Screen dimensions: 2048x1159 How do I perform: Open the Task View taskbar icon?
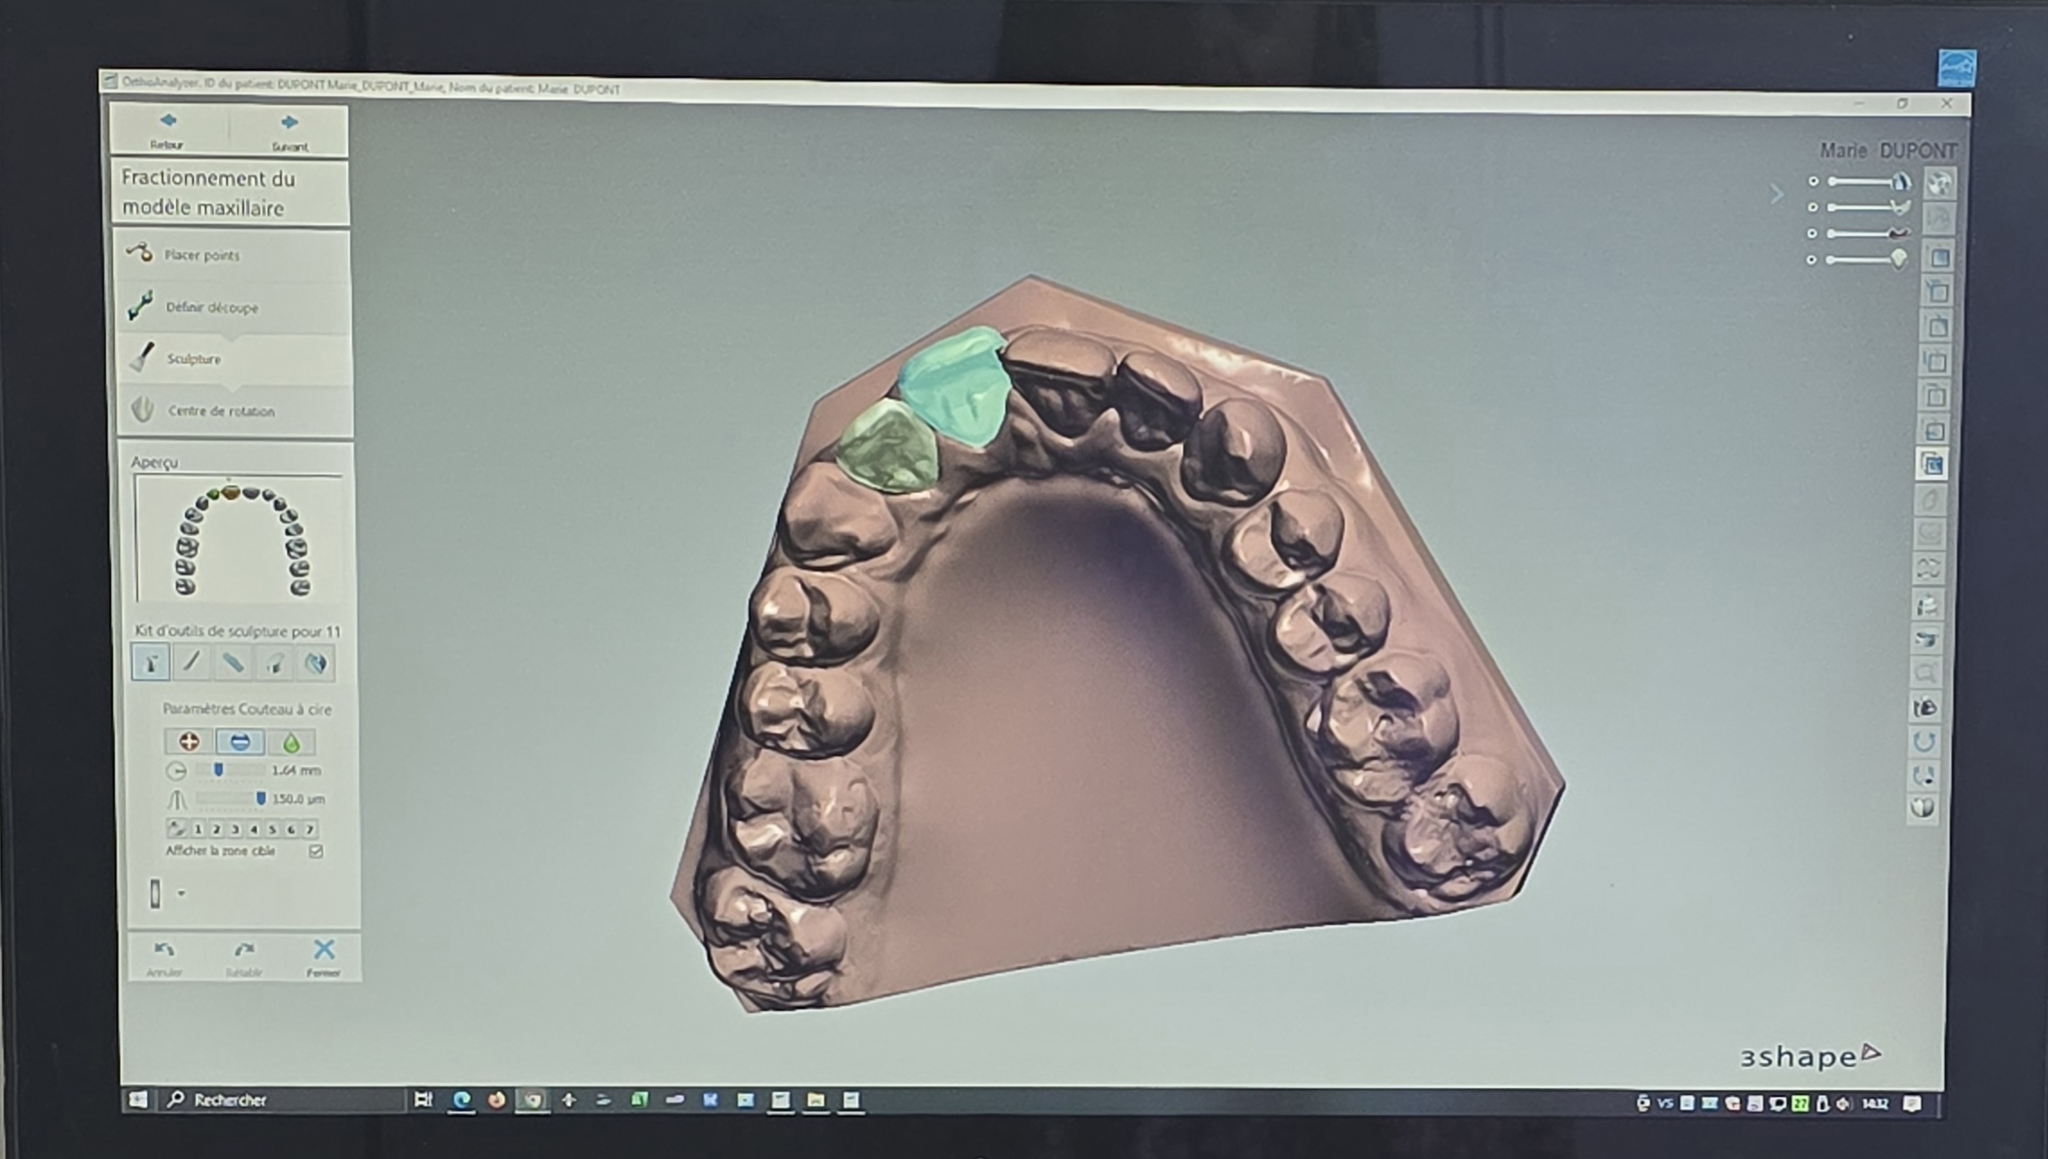pyautogui.click(x=424, y=1100)
